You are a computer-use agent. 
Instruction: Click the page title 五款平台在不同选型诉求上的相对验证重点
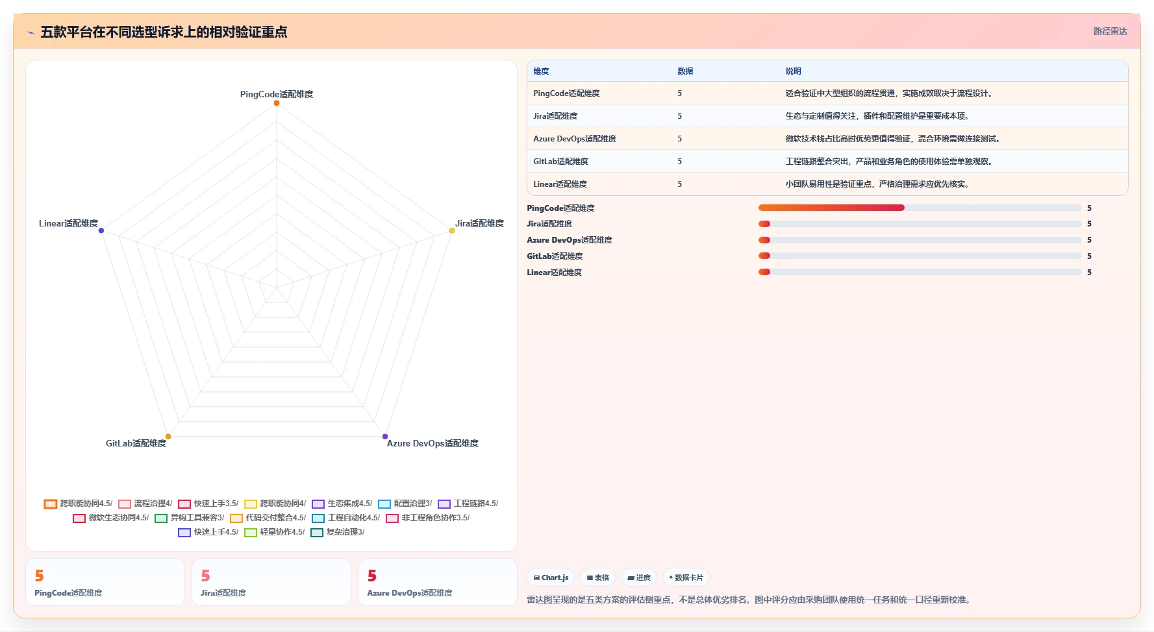coord(164,32)
